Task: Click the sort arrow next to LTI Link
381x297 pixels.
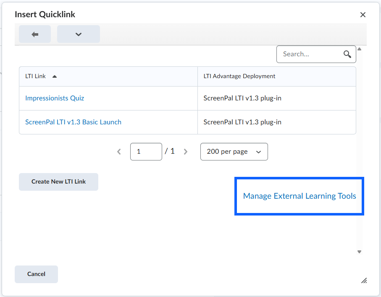Action: pos(55,76)
